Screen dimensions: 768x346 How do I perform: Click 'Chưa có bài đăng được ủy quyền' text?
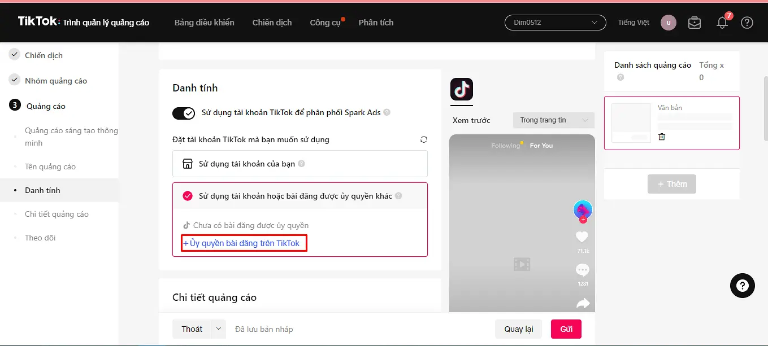pos(251,225)
